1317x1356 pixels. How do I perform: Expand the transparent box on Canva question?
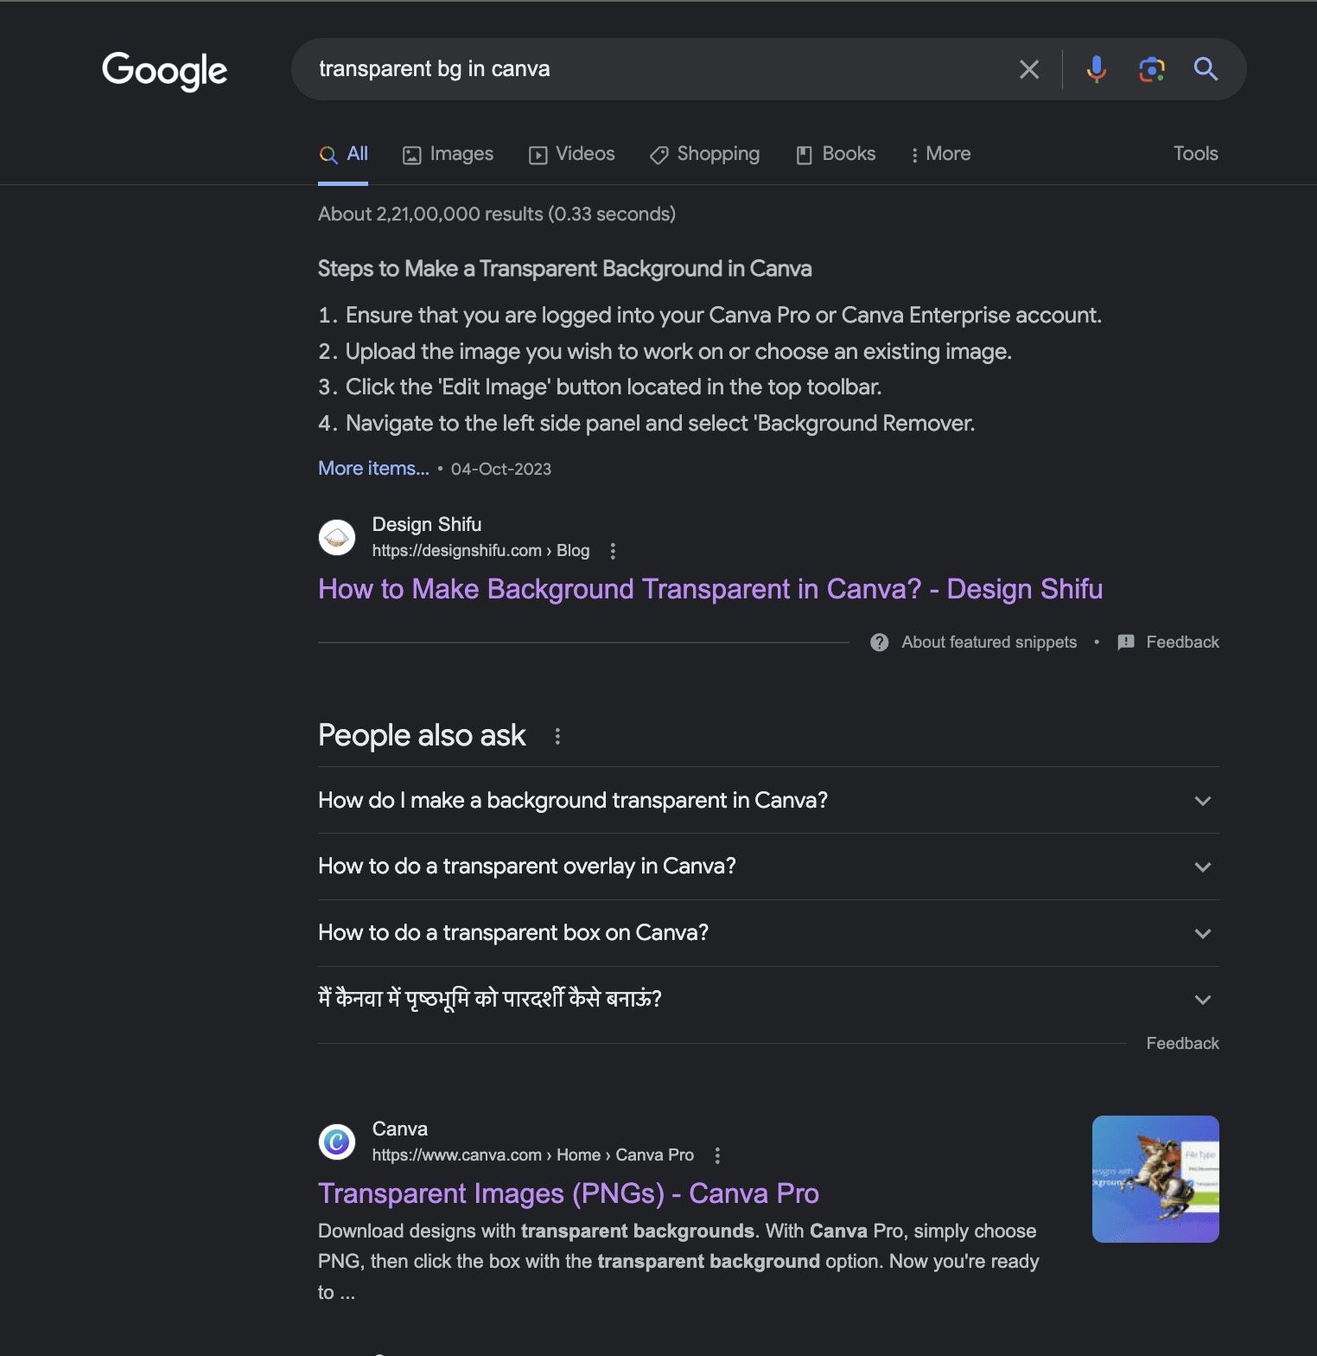1202,933
